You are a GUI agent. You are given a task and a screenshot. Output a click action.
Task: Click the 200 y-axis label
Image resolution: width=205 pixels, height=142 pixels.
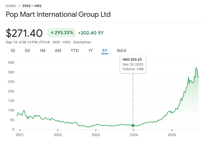11,91
